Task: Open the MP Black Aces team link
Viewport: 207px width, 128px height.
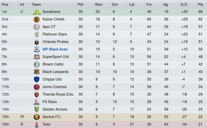Action: [x=55, y=49]
